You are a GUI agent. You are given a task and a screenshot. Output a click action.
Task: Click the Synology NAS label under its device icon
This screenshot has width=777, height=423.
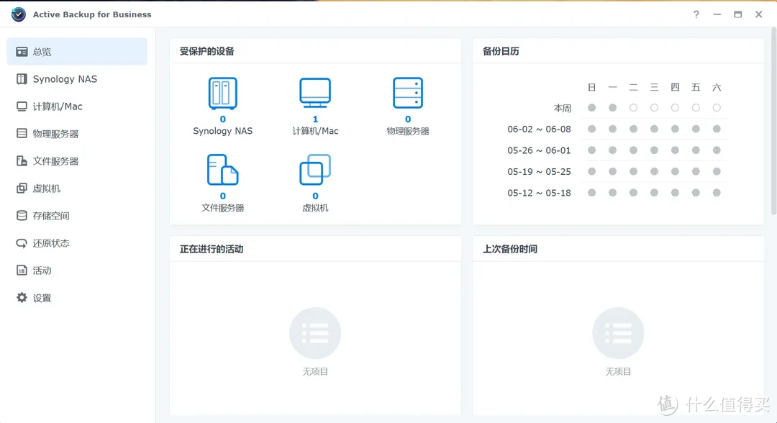223,131
